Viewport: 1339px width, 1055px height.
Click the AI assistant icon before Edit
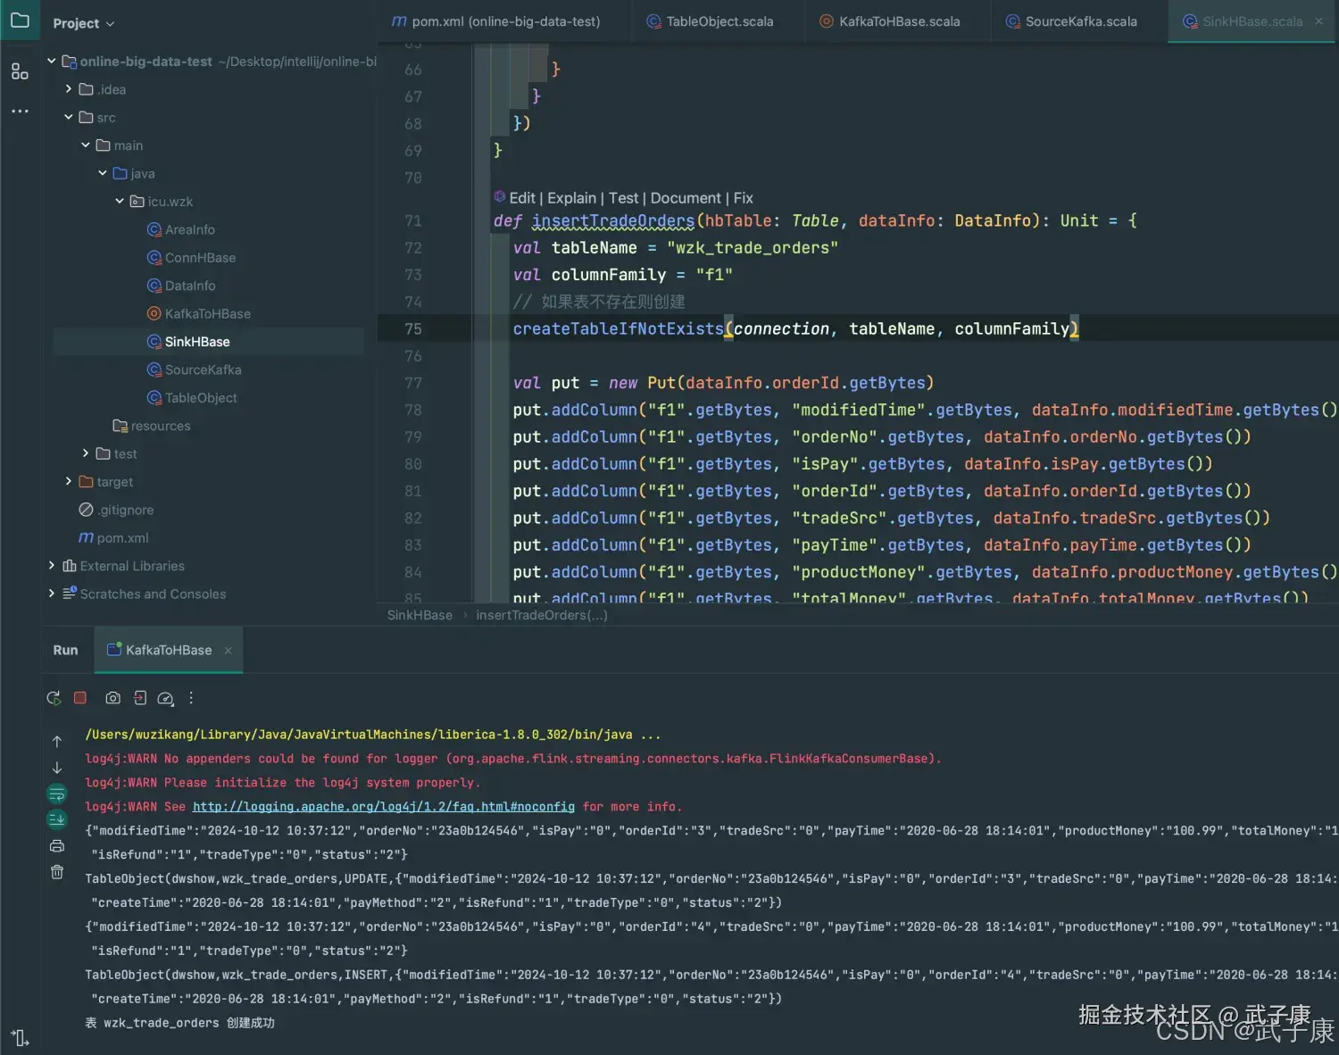coord(500,197)
